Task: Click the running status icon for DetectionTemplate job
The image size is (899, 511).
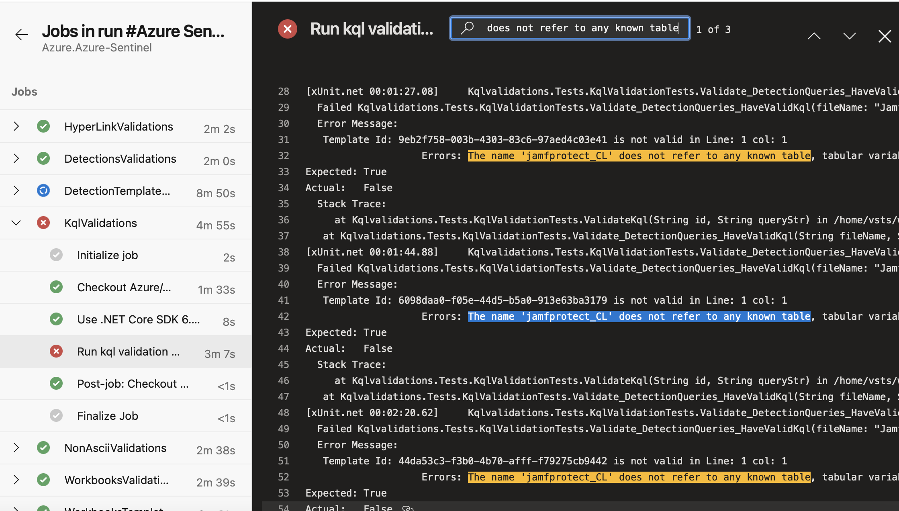Action: (x=43, y=190)
